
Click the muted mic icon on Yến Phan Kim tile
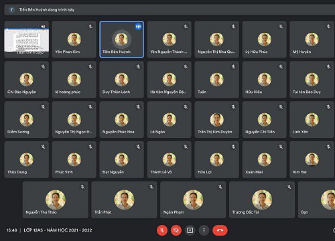(x=90, y=27)
